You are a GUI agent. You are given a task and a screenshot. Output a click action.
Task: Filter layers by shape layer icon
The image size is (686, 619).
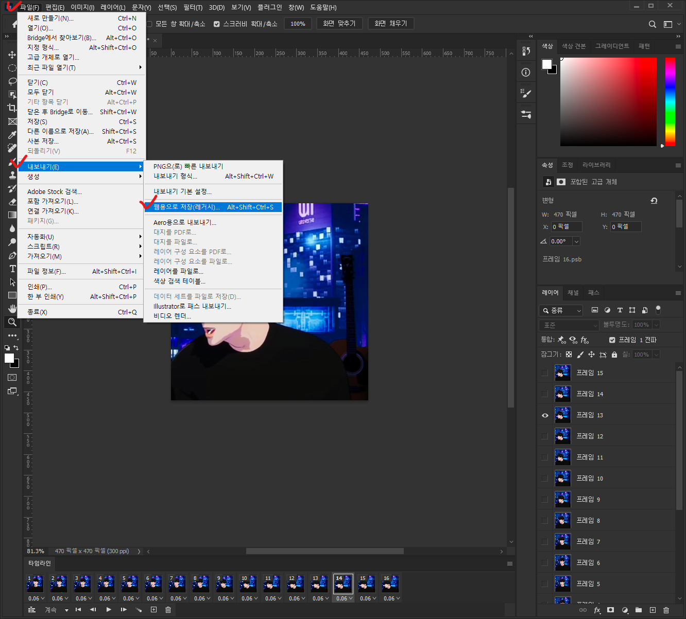pyautogui.click(x=632, y=310)
